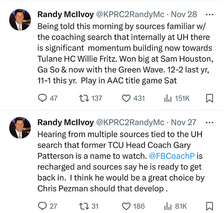Open the Nov 28 timestamp link

point(184,14)
